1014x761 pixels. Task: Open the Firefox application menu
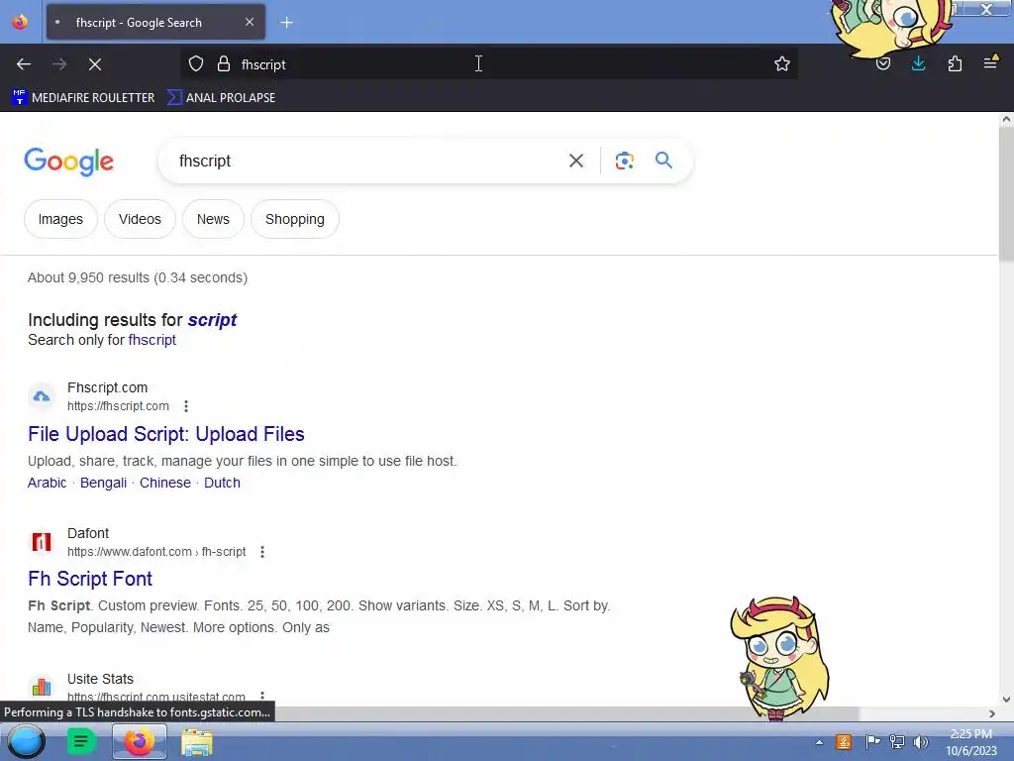pyautogui.click(x=990, y=62)
